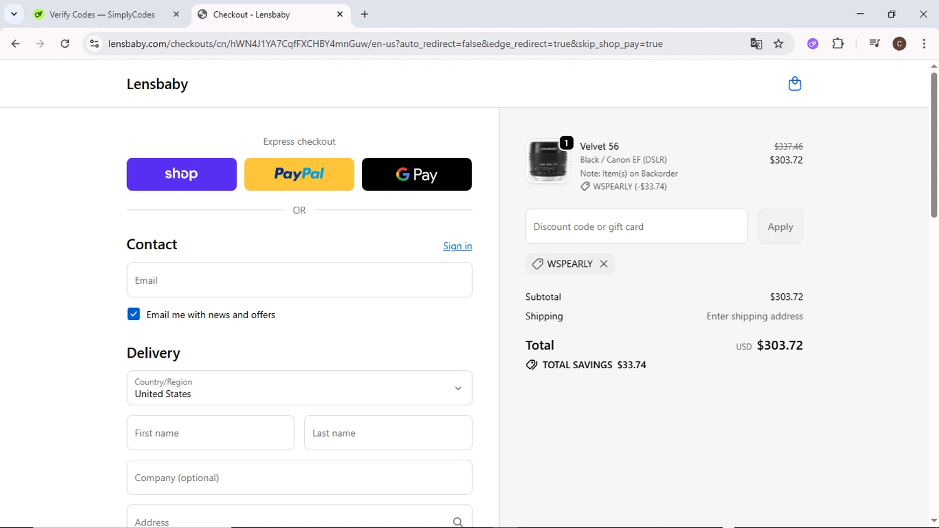Focus the Discount code or gift card field
Image resolution: width=939 pixels, height=528 pixels.
(637, 227)
